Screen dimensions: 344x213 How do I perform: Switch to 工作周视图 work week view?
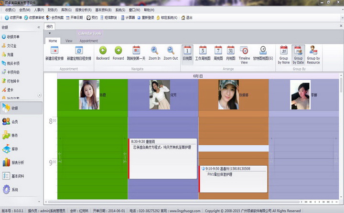point(203,53)
